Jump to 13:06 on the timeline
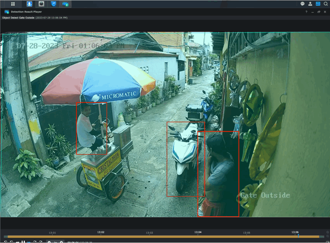This screenshot has height=243, width=330. point(295,232)
